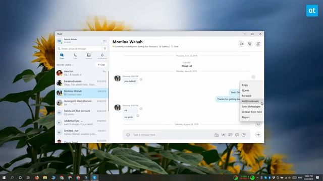Click the chat list vertical scrollbar
323x181 pixels.
[109, 92]
